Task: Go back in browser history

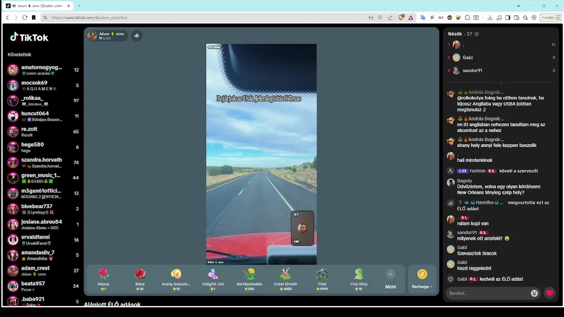Action: pos(7,18)
